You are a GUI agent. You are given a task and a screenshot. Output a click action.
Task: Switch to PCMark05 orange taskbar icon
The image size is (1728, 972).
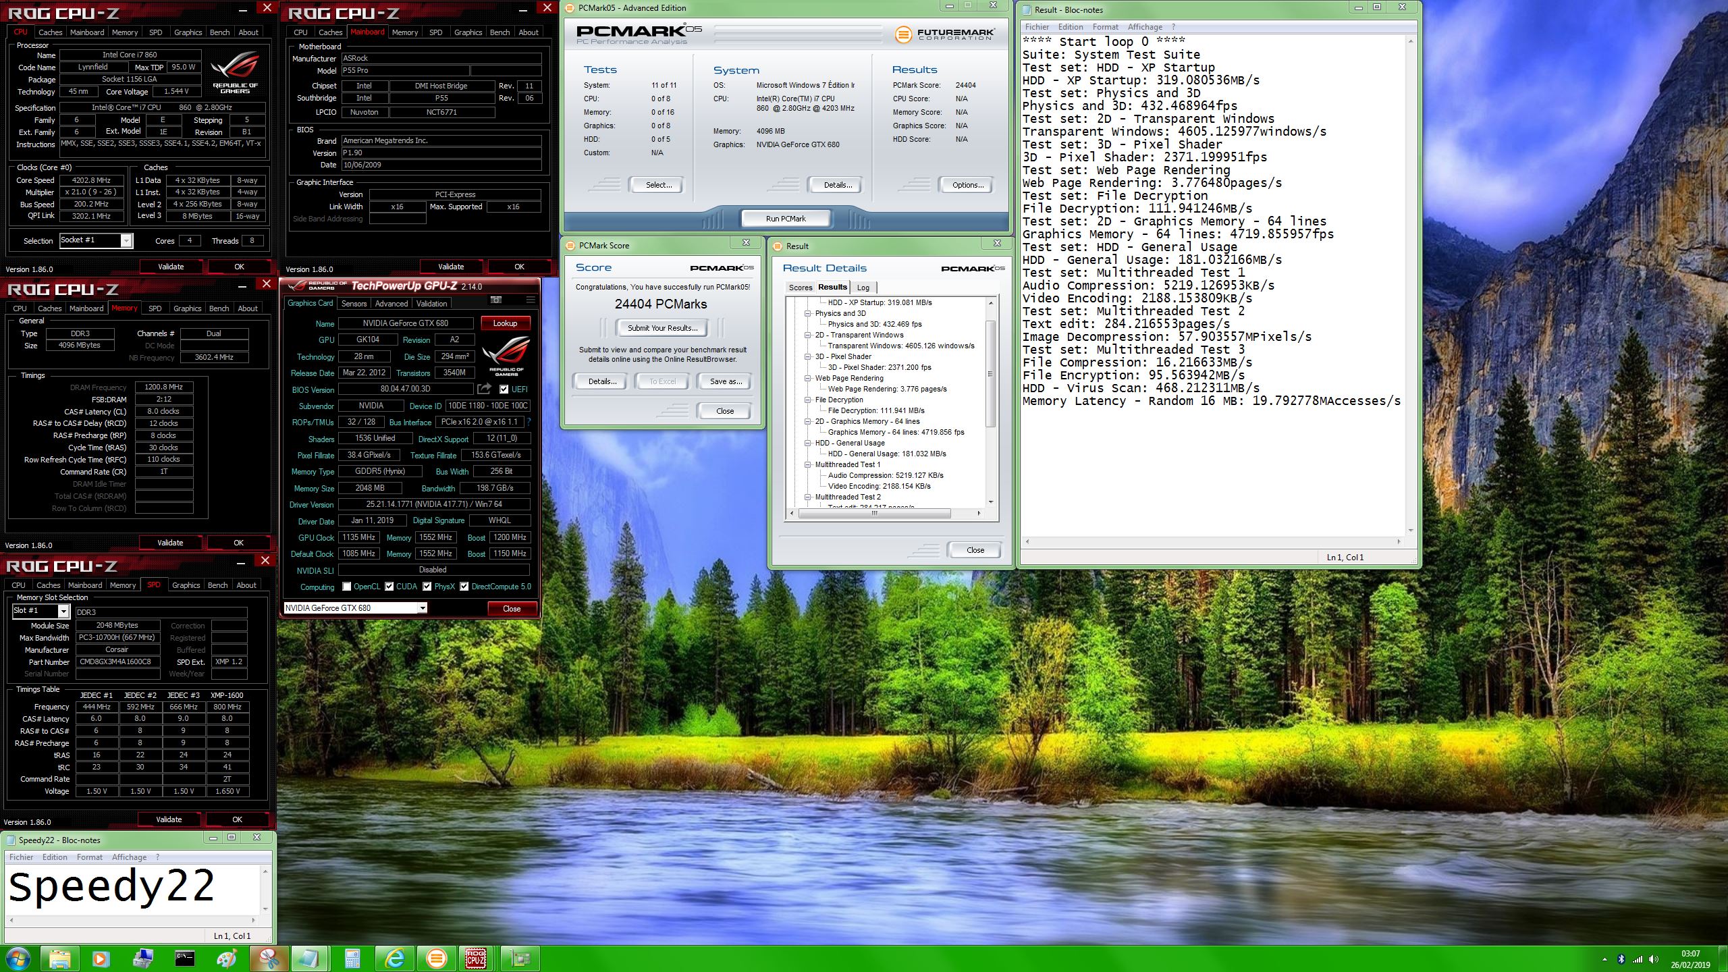coord(436,959)
